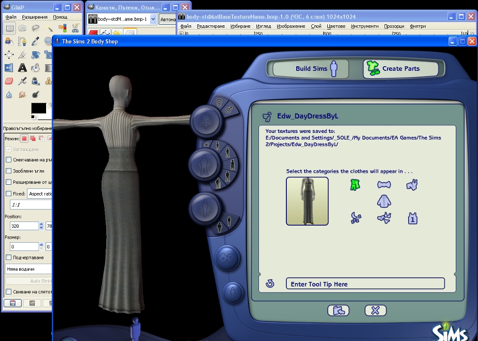
Task: Select the Dodge/Burn tool
Action: [x=35, y=94]
